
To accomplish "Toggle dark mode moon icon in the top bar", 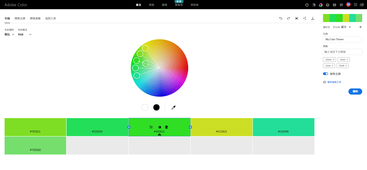I will click(x=314, y=5).
